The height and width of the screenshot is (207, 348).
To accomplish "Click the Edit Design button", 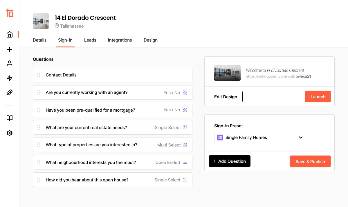I will click(226, 97).
